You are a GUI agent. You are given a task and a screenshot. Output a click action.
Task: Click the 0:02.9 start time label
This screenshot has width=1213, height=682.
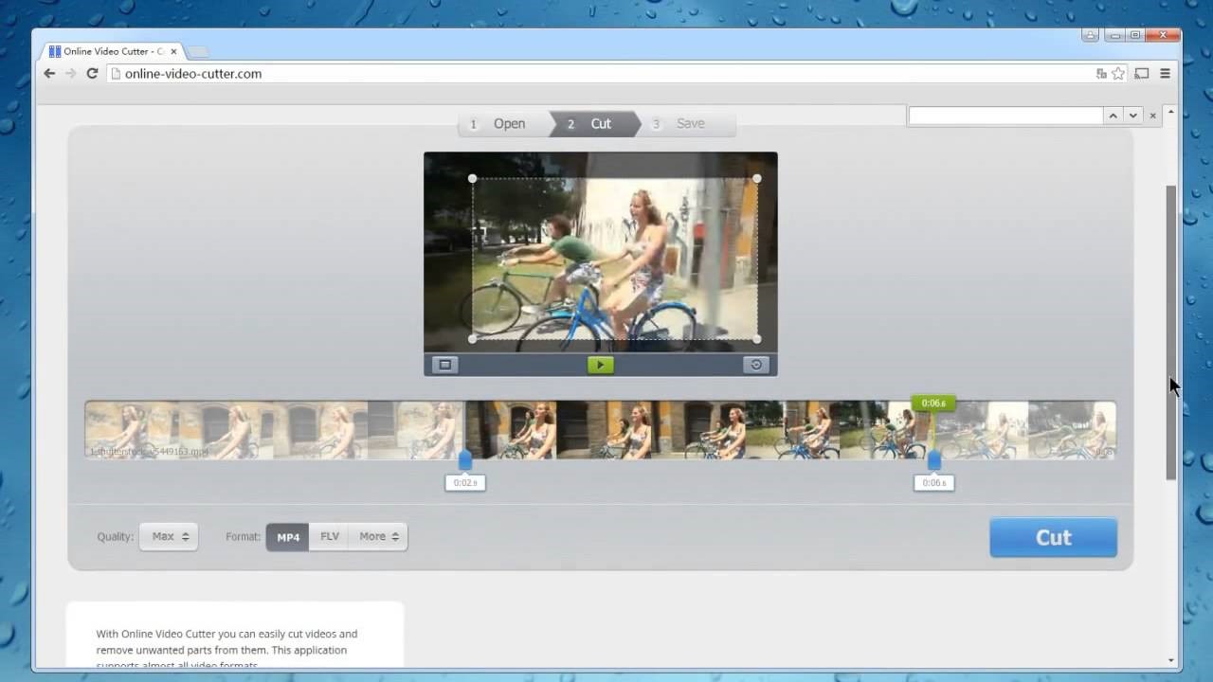[464, 483]
